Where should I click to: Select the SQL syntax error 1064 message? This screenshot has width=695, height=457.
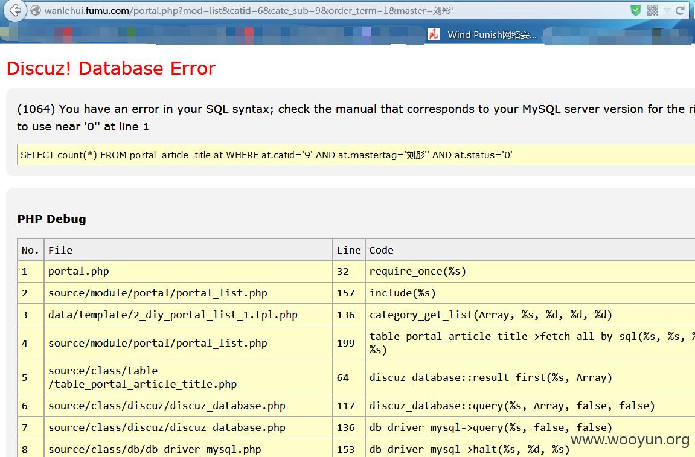point(356,118)
